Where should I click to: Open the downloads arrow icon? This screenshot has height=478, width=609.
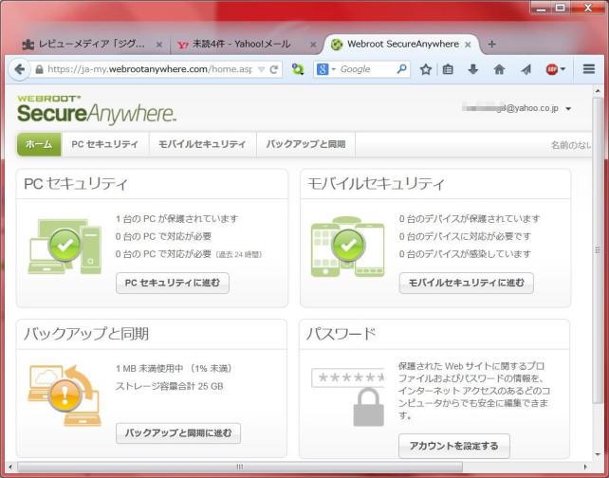472,69
